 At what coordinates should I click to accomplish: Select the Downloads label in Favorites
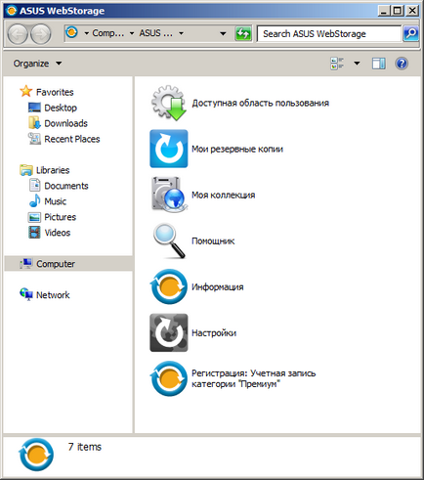click(x=66, y=123)
